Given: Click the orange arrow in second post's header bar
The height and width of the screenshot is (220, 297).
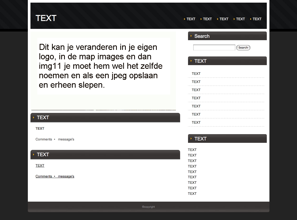Looking at the screenshot, I should click(x=34, y=154).
